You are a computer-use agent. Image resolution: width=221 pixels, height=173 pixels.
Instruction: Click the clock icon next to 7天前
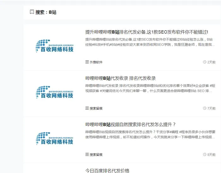(205, 108)
